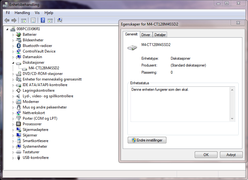Maximize the Enhetsbehandling window
248x180 pixels.
227,3
